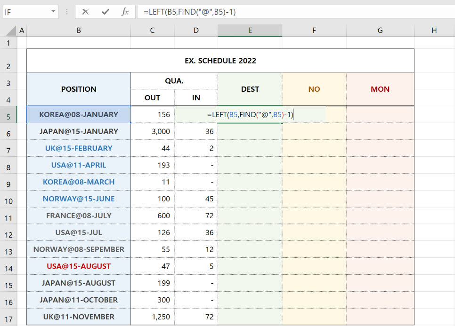Select cell NORWAY@15-JUNE

[x=79, y=199]
